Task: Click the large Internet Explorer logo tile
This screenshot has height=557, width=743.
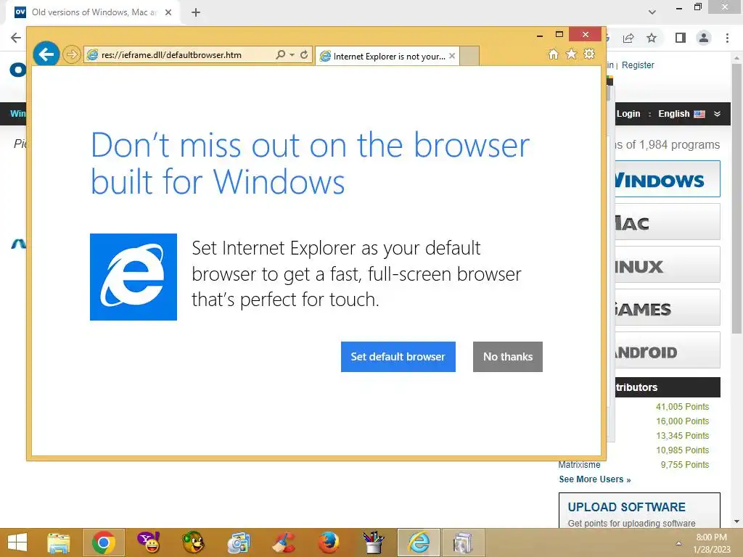Action: point(134,276)
